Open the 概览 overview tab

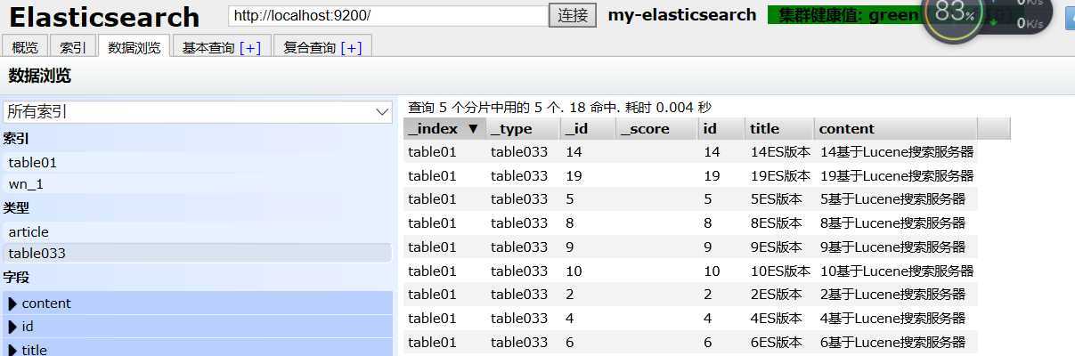click(25, 47)
